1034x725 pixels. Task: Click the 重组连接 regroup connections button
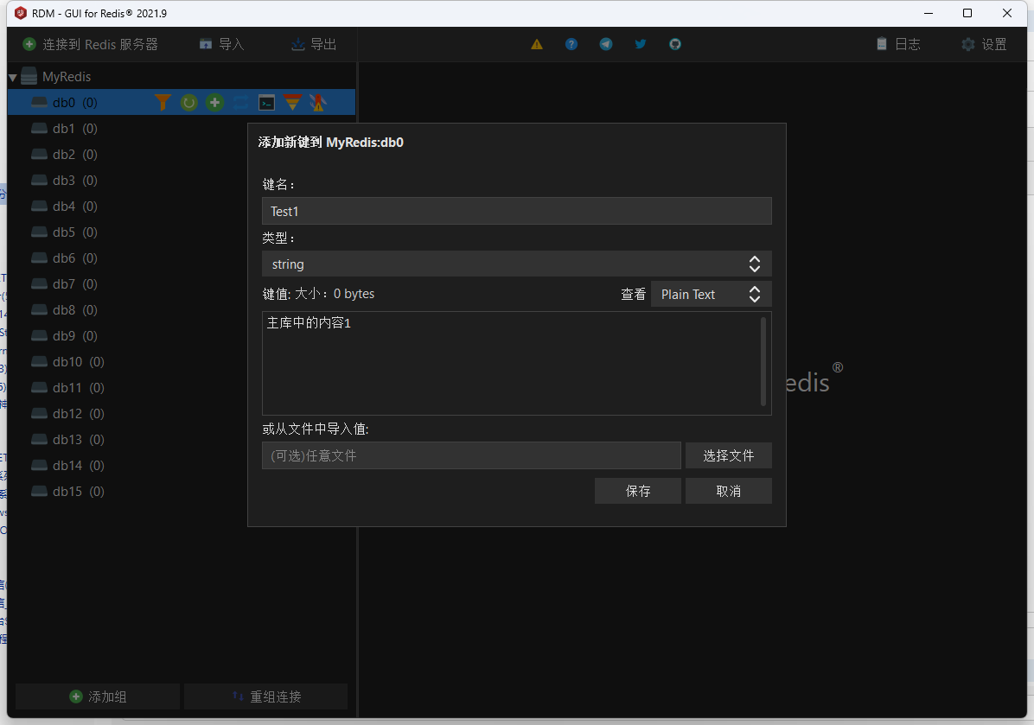[265, 696]
